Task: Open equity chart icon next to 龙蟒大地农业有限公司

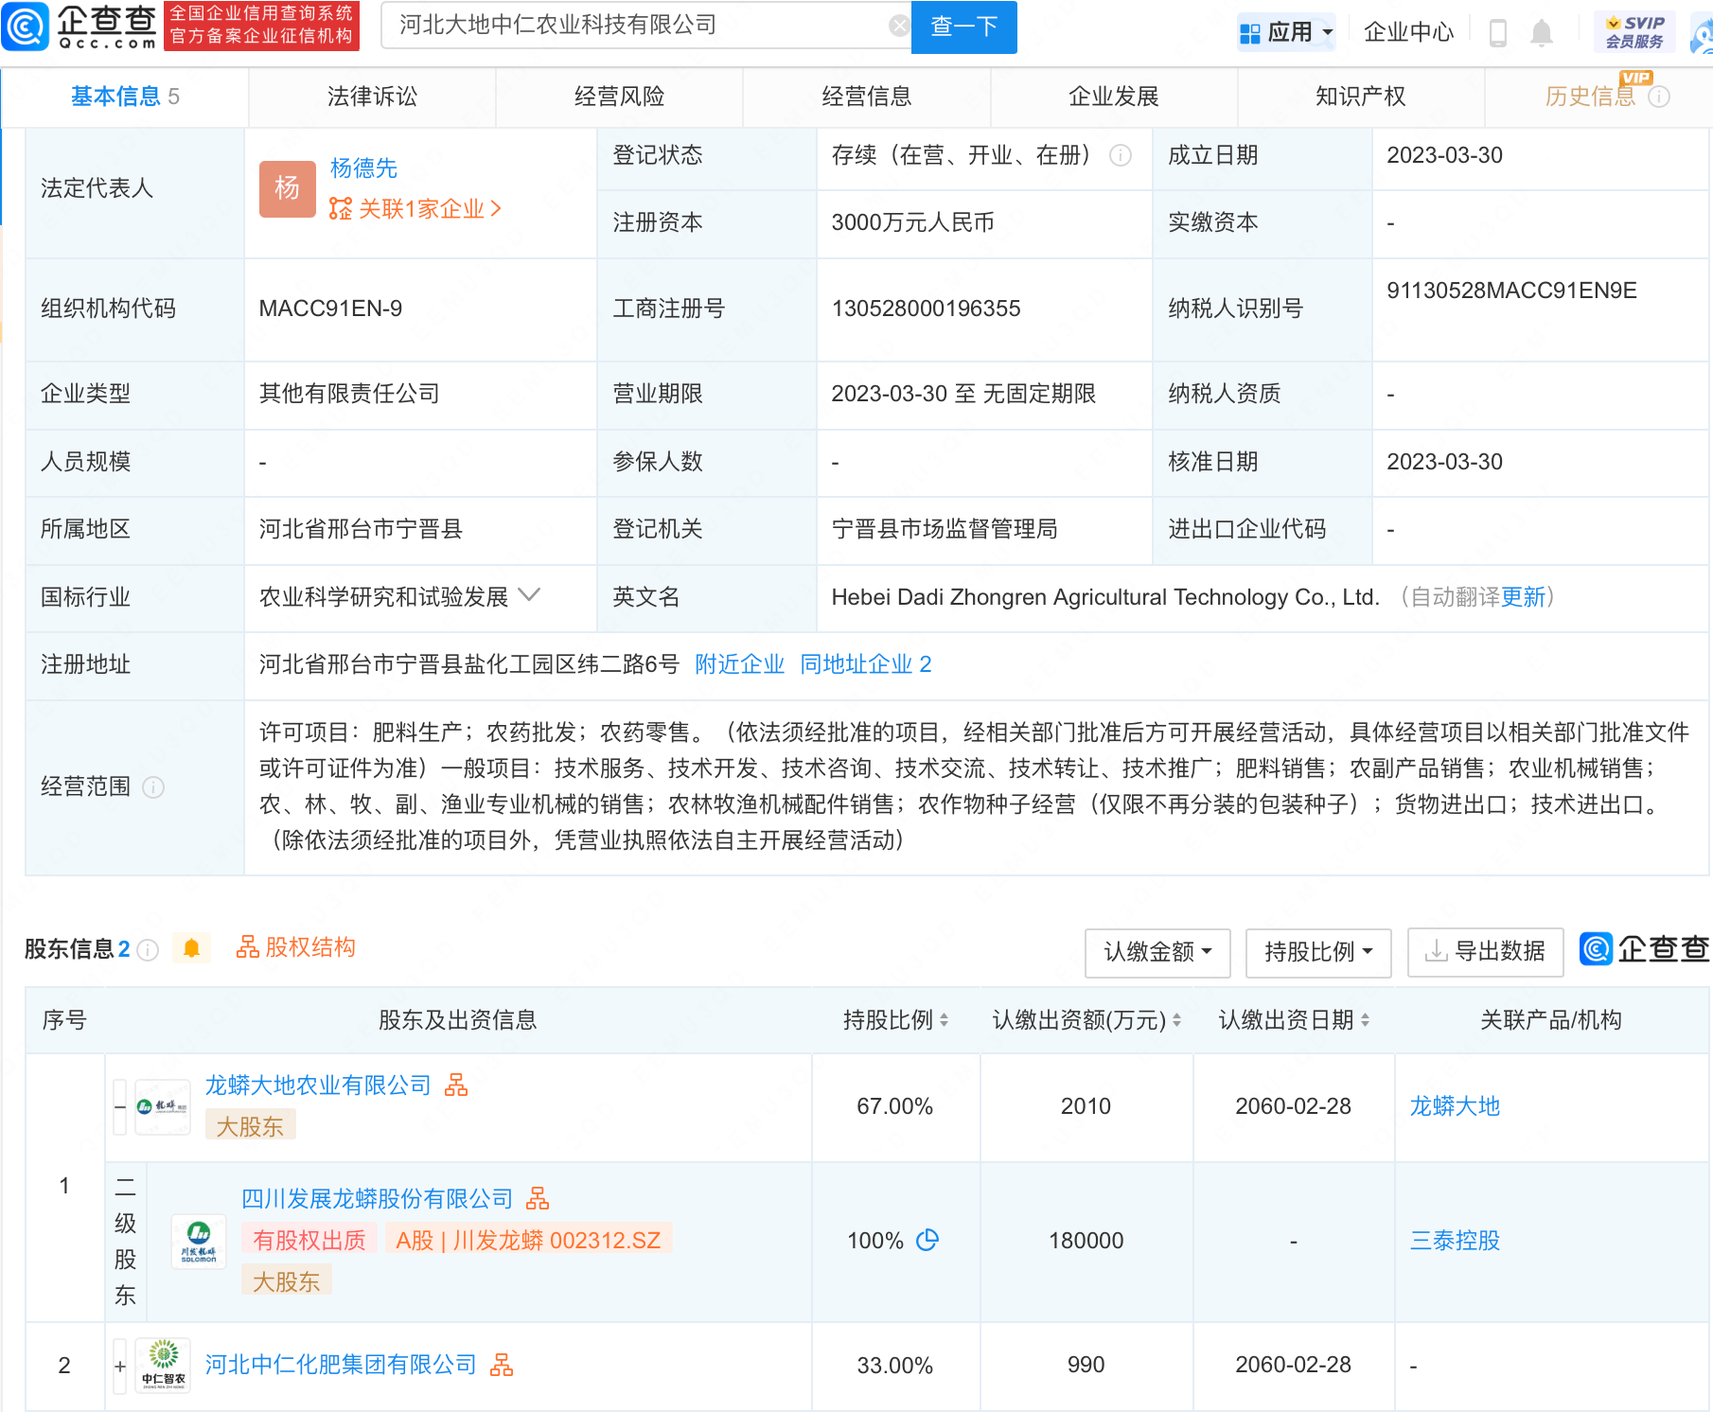Action: click(456, 1085)
